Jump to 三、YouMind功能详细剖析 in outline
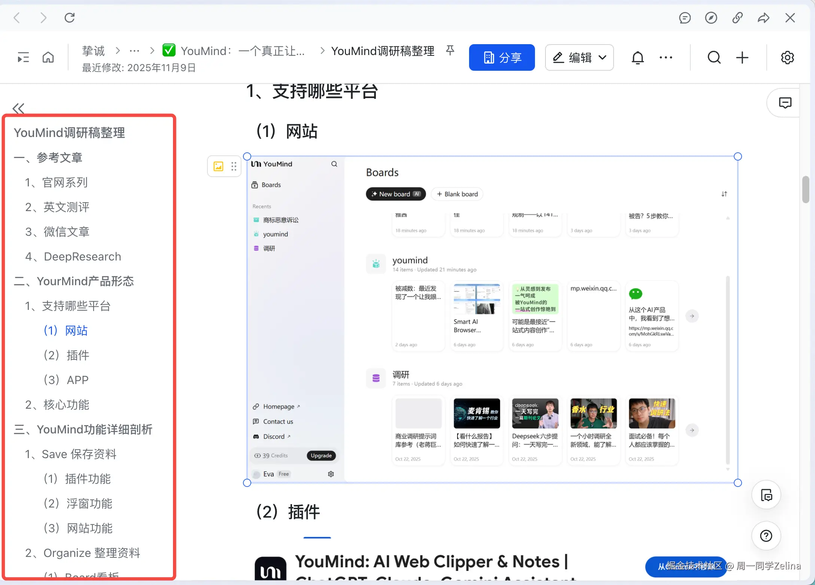 tap(83, 429)
